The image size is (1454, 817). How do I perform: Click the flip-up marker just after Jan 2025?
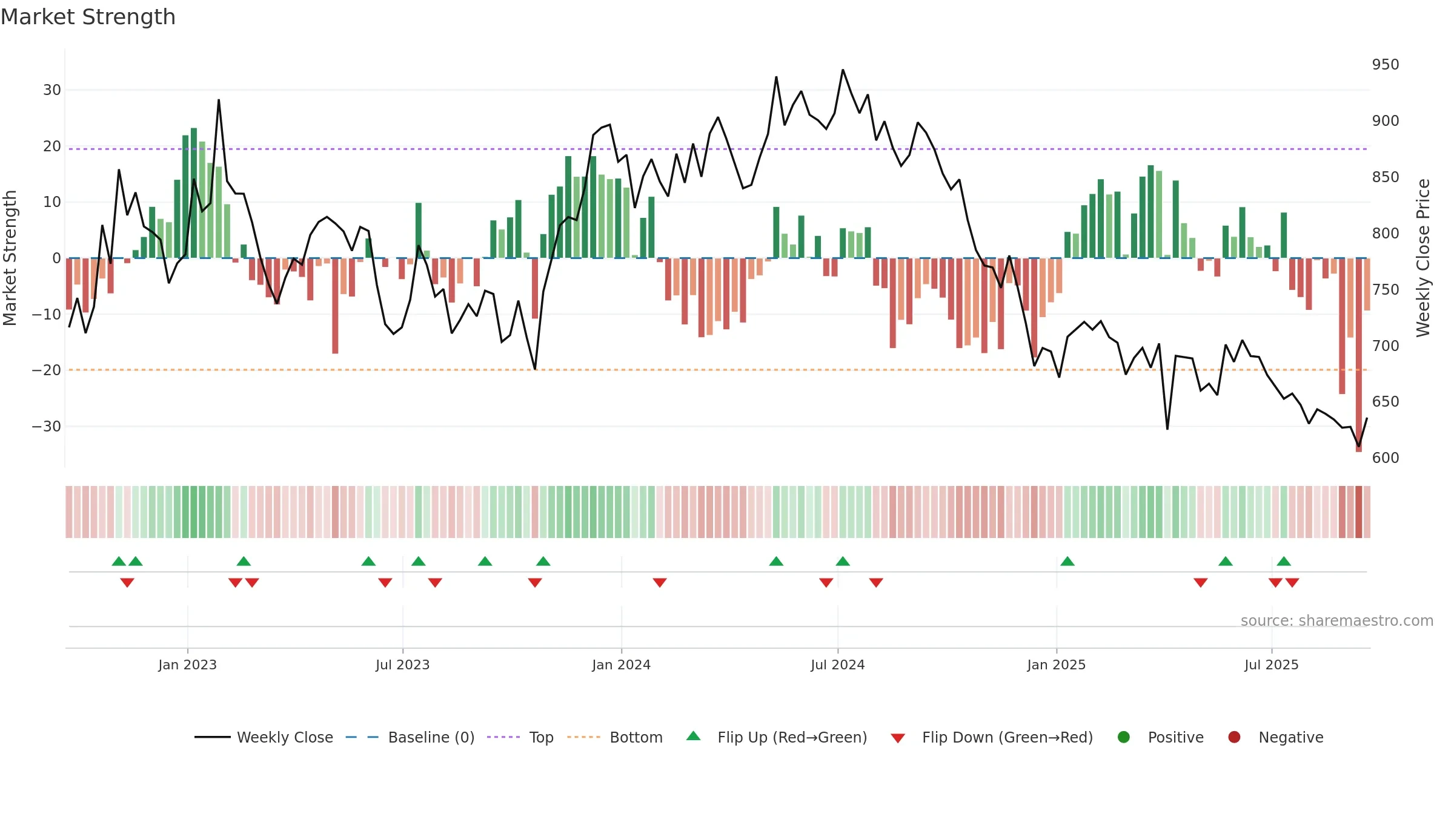click(1067, 561)
